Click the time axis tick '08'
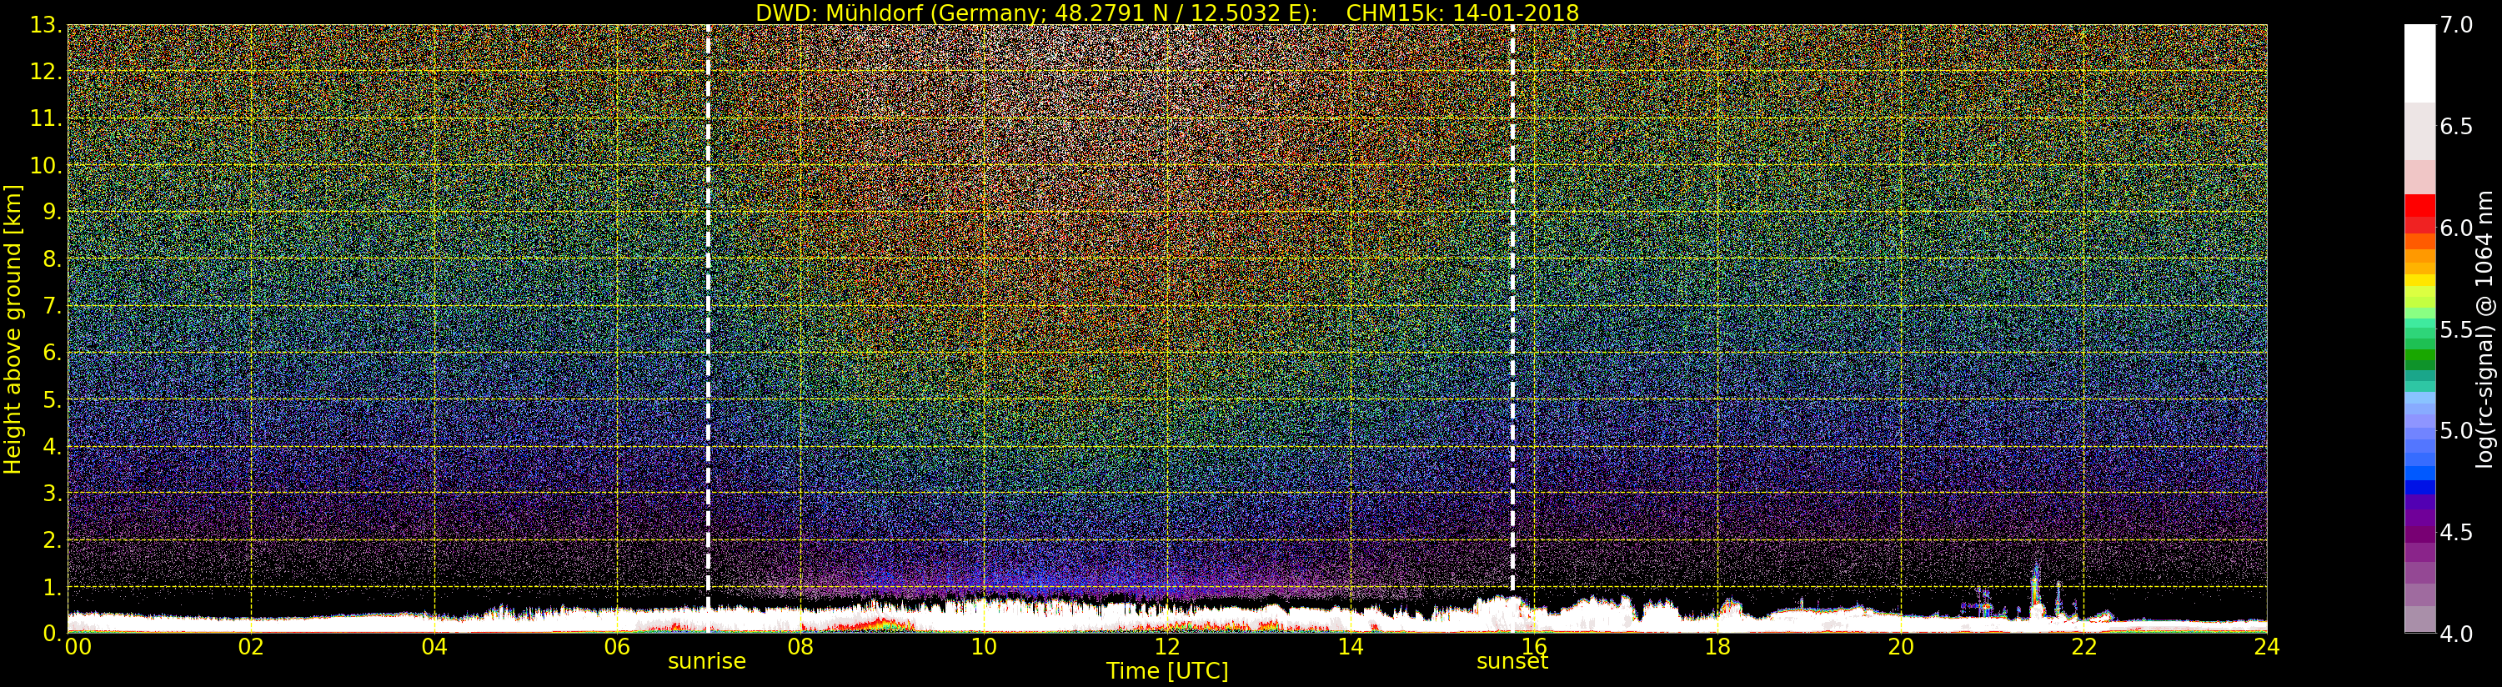The image size is (2502, 687). click(800, 647)
